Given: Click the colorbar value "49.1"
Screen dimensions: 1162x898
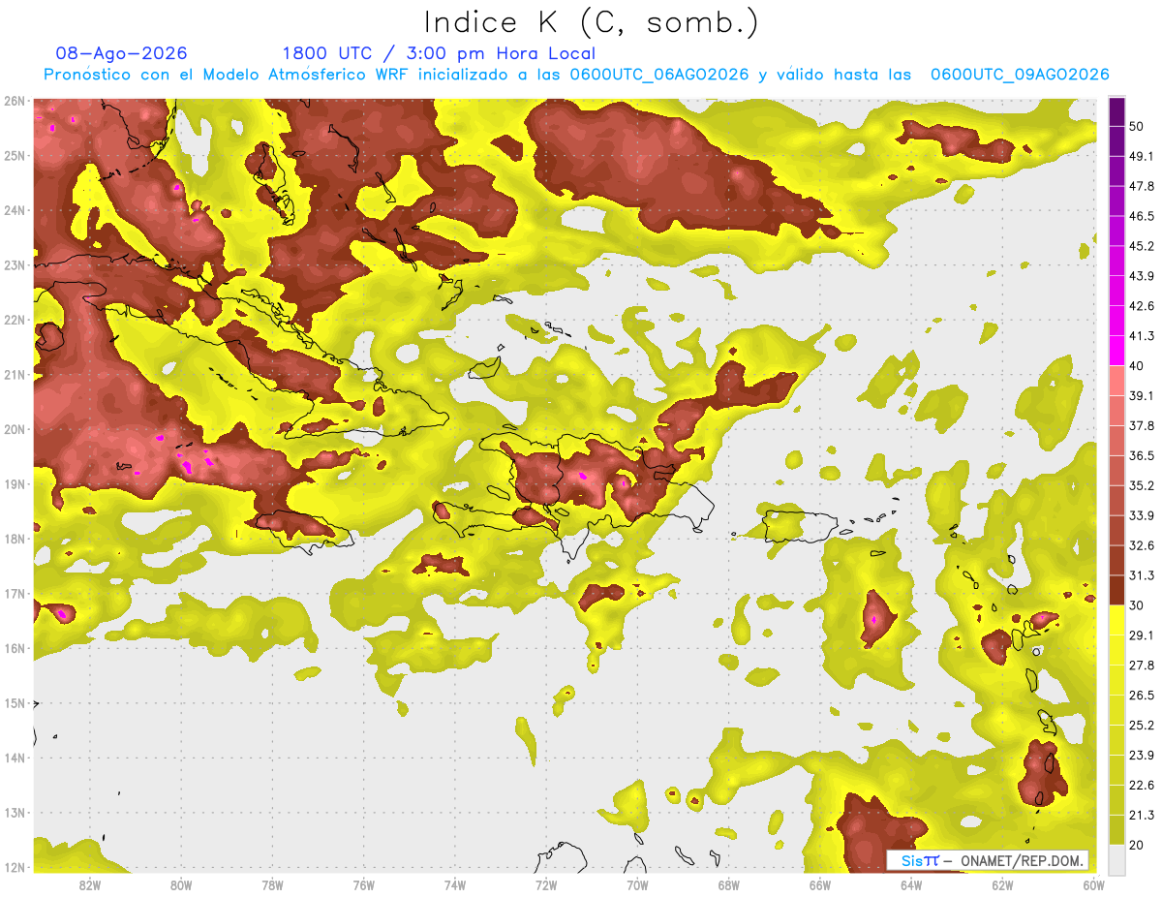Looking at the screenshot, I should click(x=1142, y=156).
